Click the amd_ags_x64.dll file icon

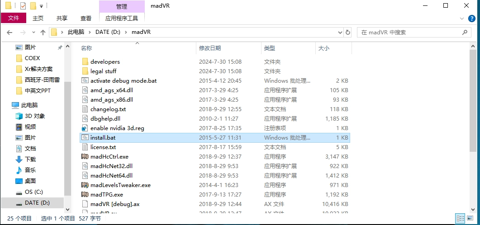coord(85,90)
